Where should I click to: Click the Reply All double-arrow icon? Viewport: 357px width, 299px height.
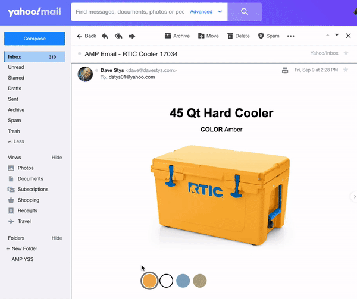pos(118,36)
